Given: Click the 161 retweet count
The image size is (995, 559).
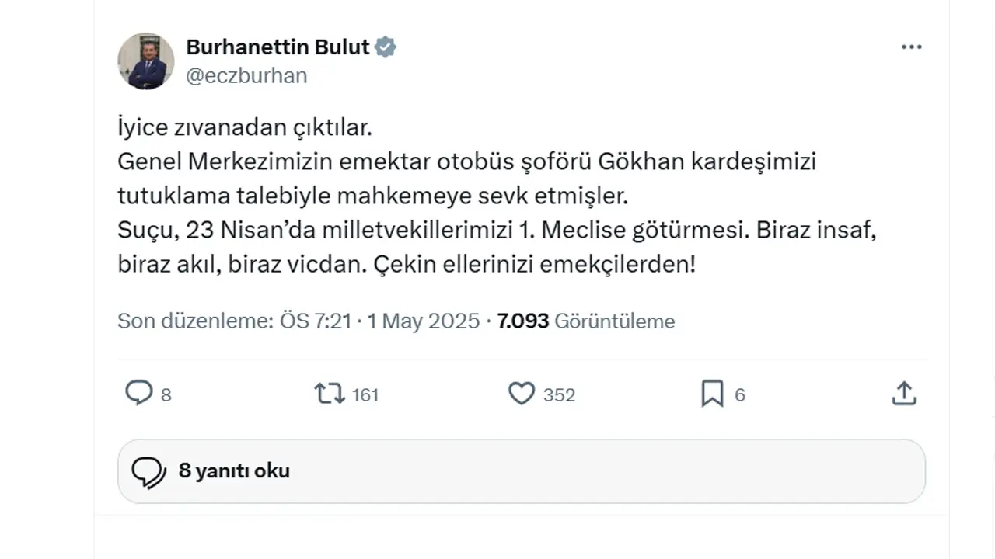Looking at the screenshot, I should click(x=365, y=394).
